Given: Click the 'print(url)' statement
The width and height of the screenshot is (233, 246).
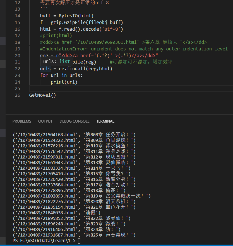Looking at the screenshot, I should 64,82.
